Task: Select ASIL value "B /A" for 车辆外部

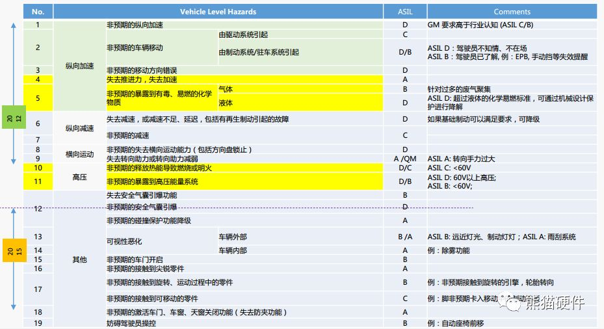Action: [405, 237]
